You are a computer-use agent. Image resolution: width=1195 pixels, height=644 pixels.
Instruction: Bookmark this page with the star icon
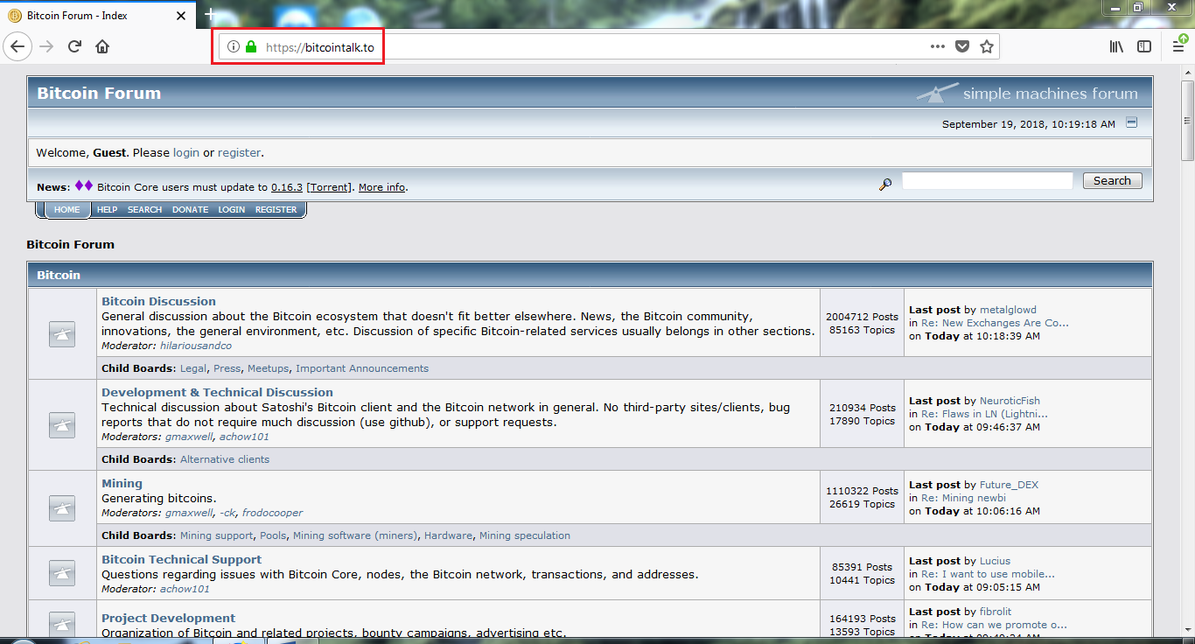pos(987,47)
